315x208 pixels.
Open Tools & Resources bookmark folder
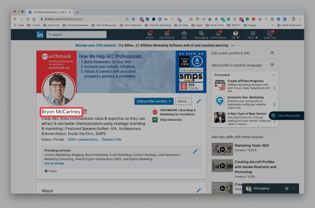[104, 25]
